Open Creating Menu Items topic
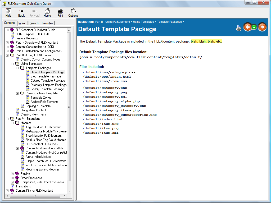The image size is (271, 203). (x=34, y=114)
